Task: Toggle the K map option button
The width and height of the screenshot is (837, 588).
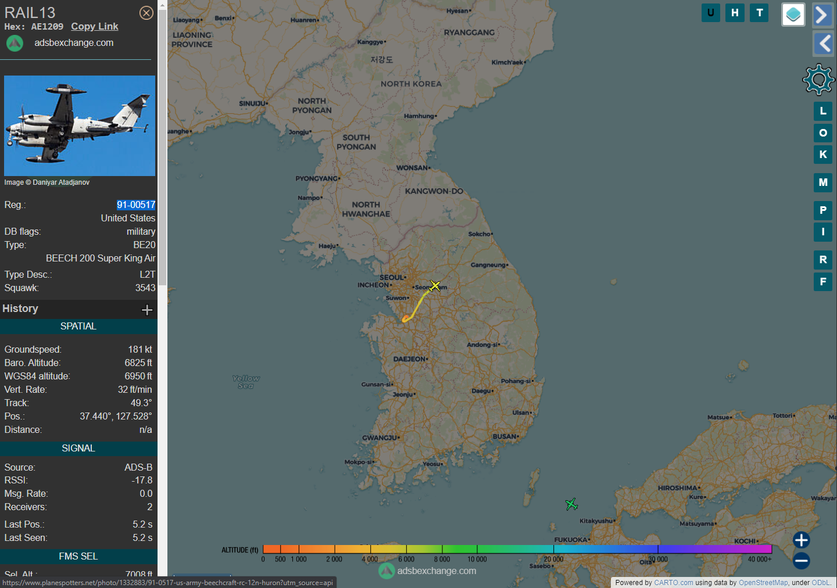Action: tap(823, 155)
